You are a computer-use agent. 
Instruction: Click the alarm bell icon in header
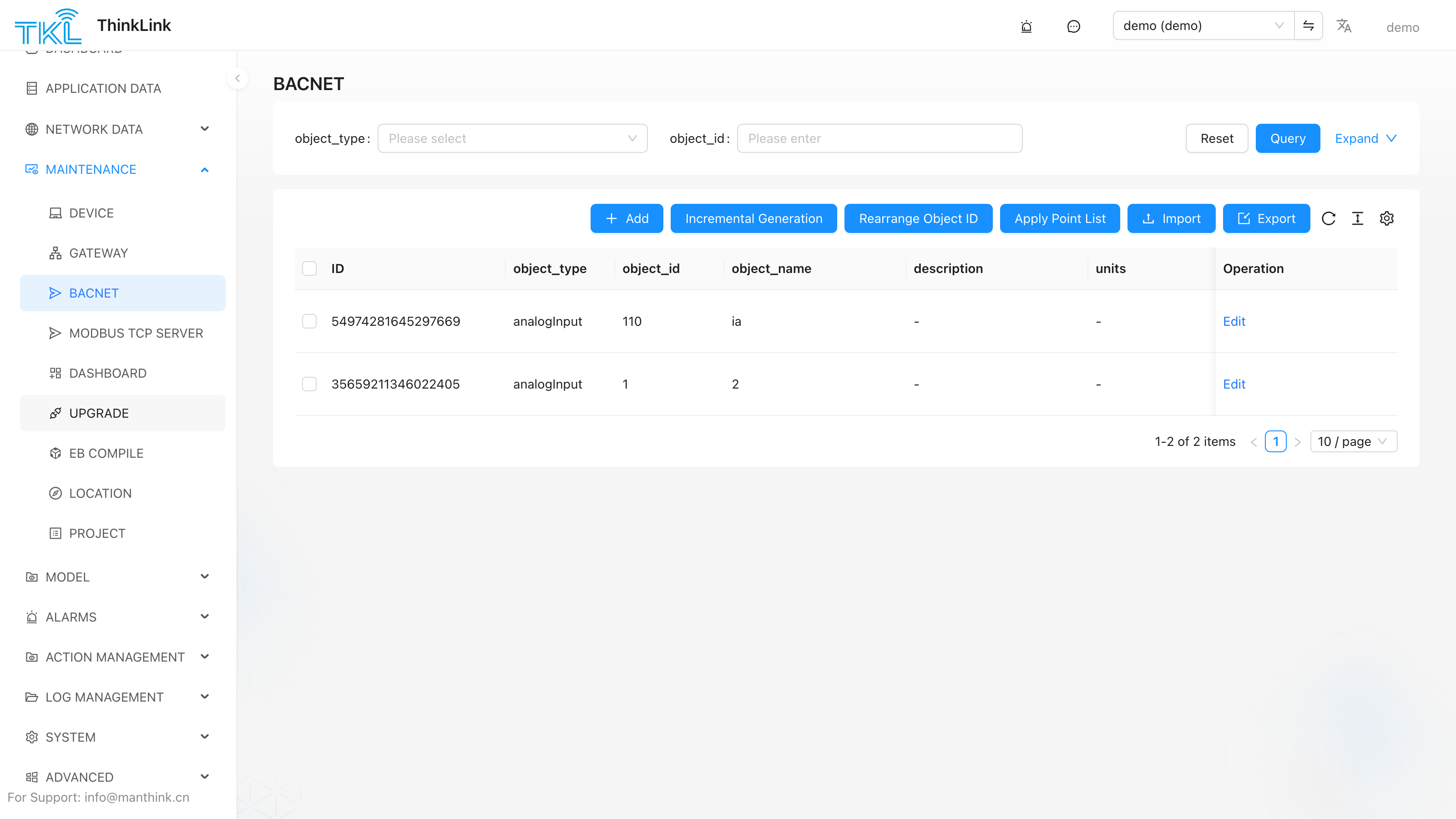[1026, 26]
